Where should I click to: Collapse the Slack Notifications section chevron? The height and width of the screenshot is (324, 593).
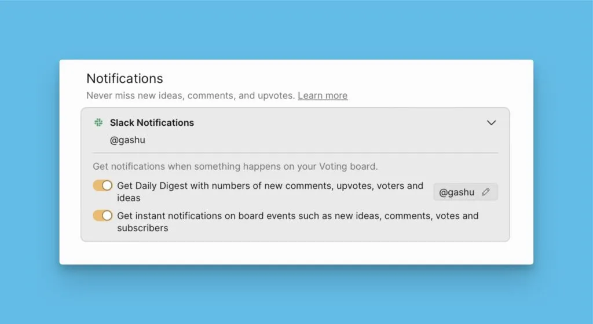tap(491, 123)
